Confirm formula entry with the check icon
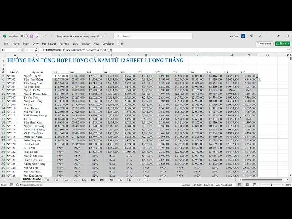292x219 pixels. click(31, 50)
